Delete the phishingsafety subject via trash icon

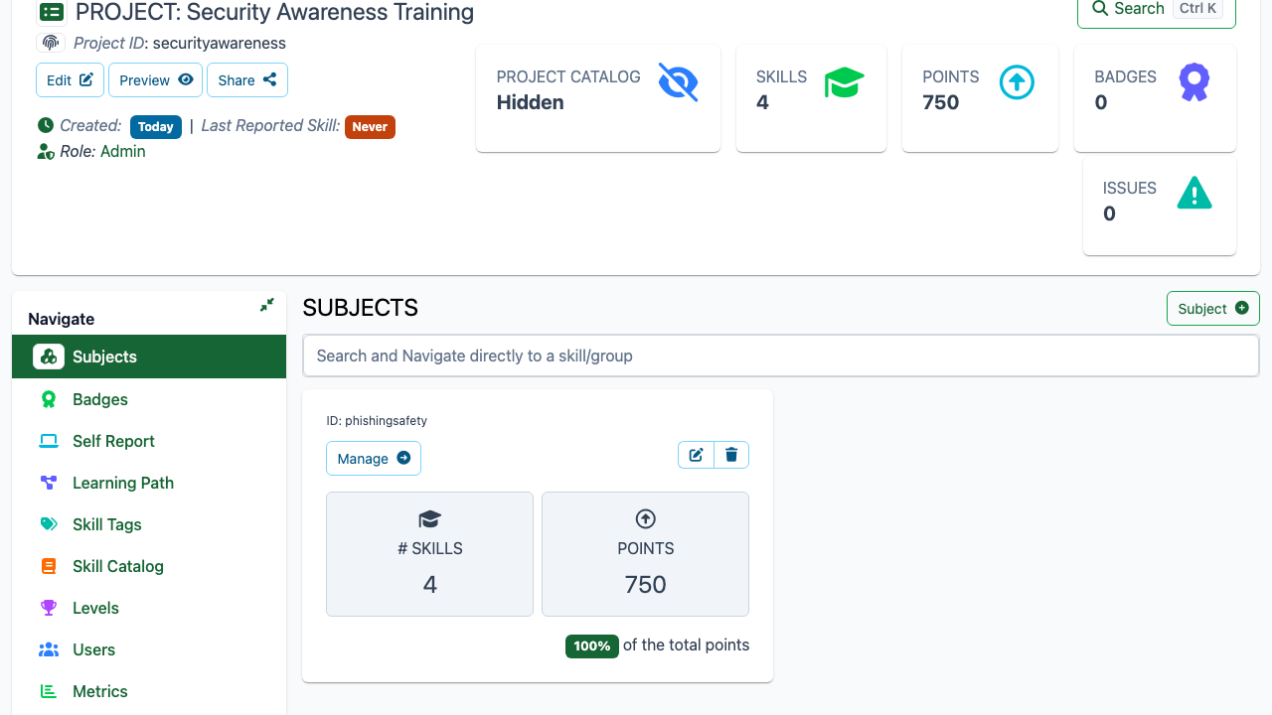(x=731, y=455)
